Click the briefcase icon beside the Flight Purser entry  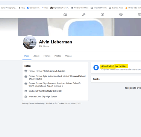26,83
